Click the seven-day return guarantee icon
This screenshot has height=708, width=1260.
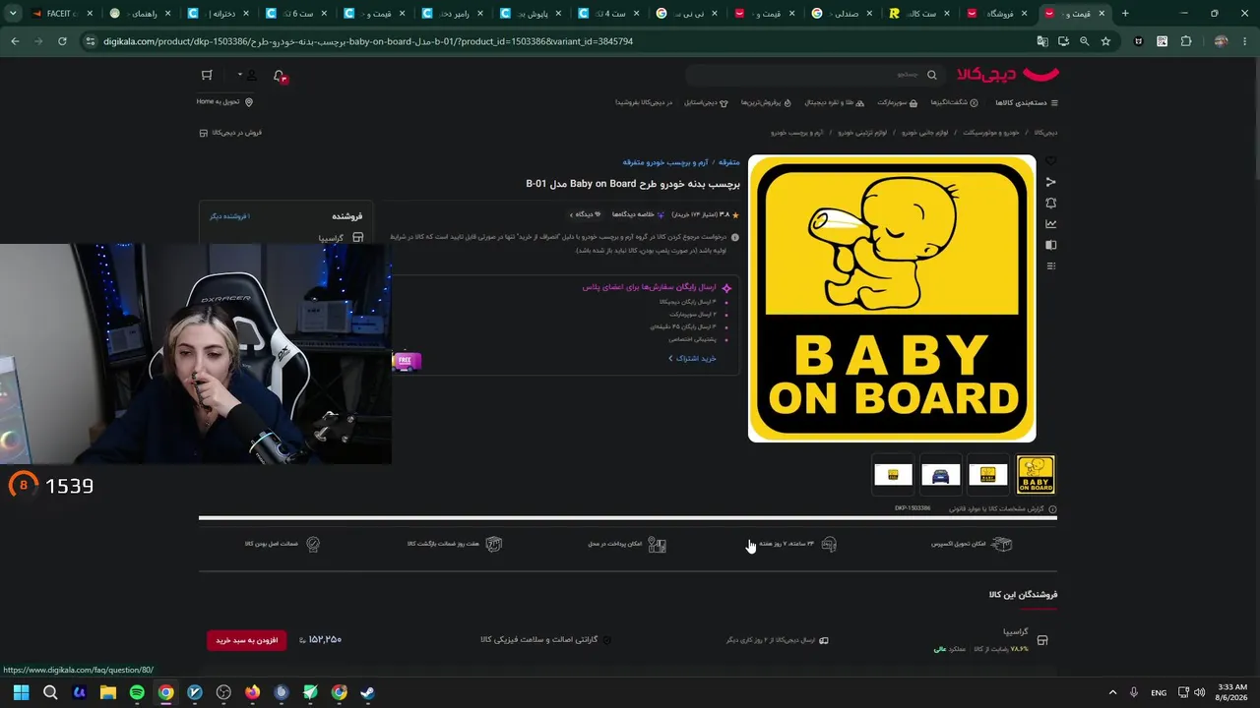pyautogui.click(x=494, y=544)
